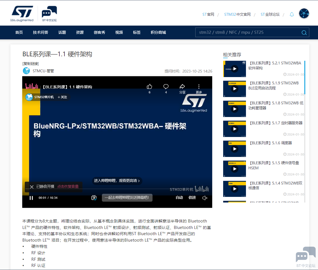Screen dimensions: 318x270
Task: Open STM32中文官网 link
Action: (237, 14)
